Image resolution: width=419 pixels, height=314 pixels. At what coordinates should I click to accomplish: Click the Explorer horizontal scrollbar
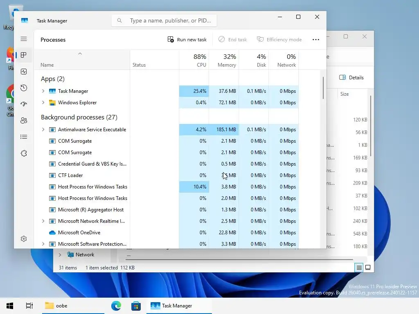239,259
